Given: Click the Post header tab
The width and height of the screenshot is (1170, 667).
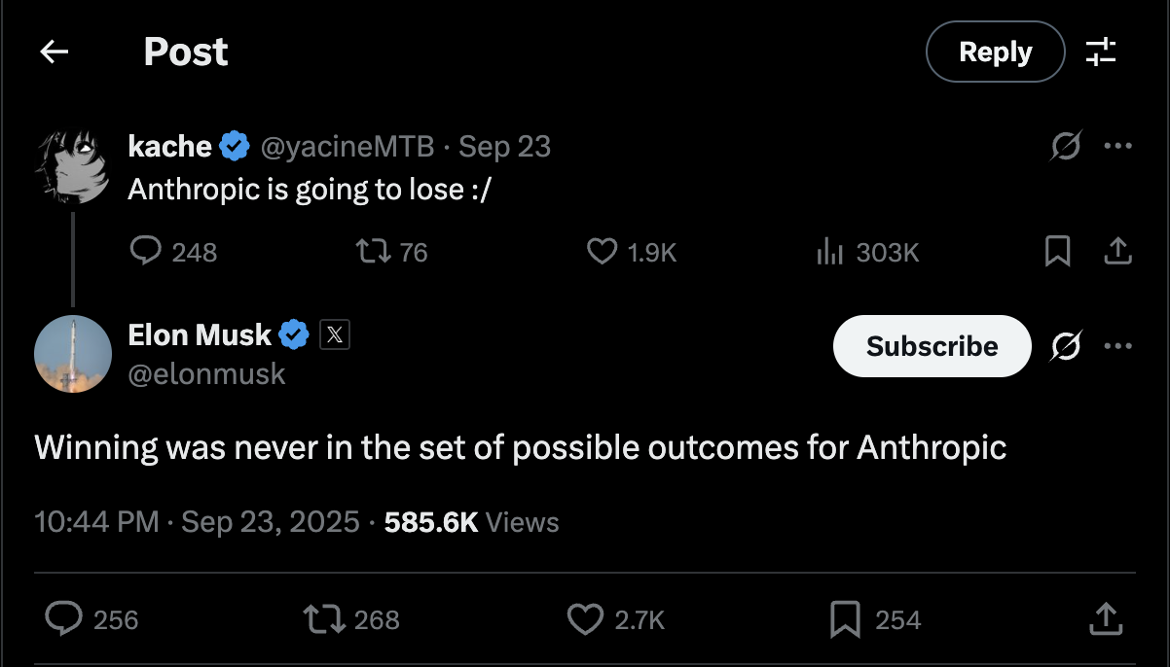Looking at the screenshot, I should (x=185, y=52).
